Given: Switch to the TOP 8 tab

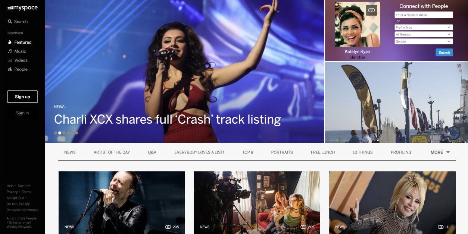Looking at the screenshot, I should click(x=248, y=152).
